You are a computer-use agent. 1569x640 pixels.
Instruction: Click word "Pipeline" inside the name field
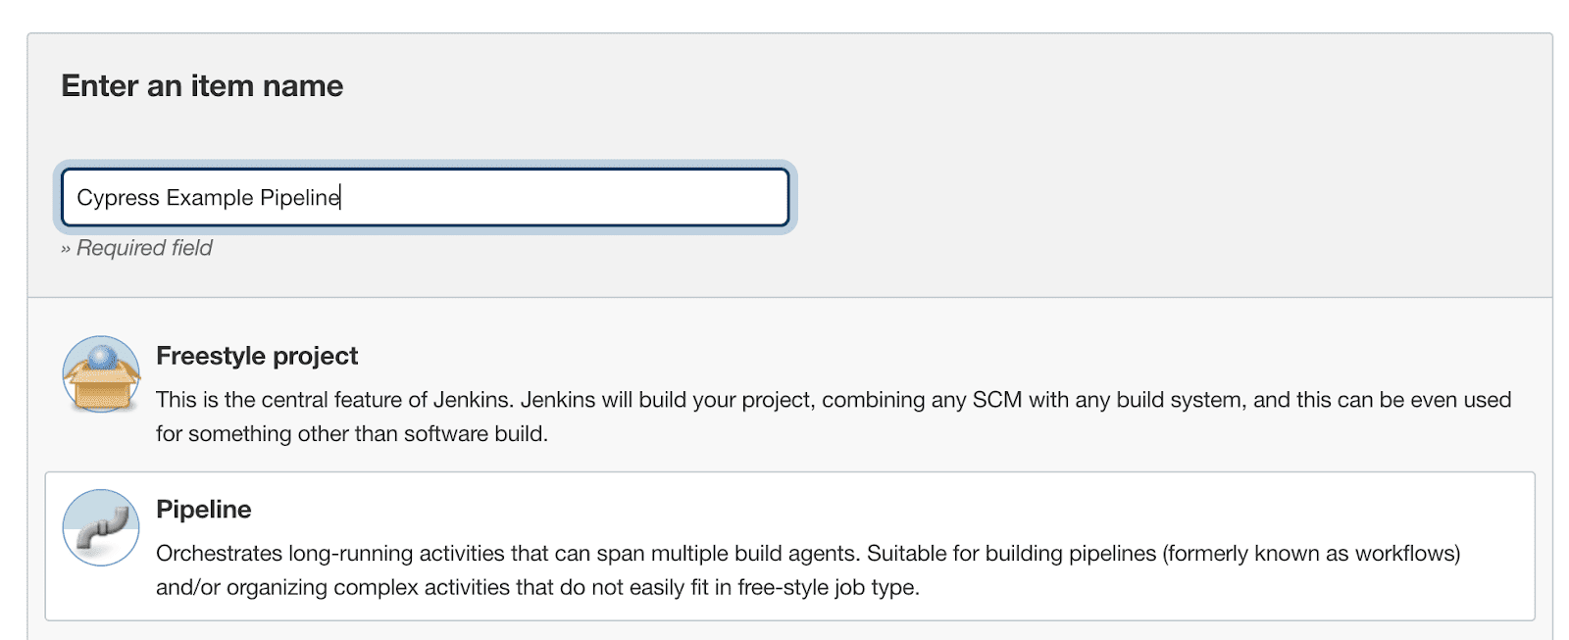pyautogui.click(x=299, y=198)
